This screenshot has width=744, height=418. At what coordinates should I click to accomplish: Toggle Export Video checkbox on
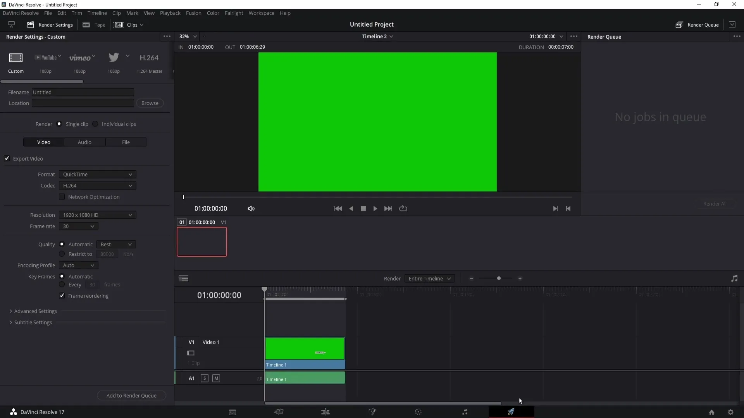point(7,158)
